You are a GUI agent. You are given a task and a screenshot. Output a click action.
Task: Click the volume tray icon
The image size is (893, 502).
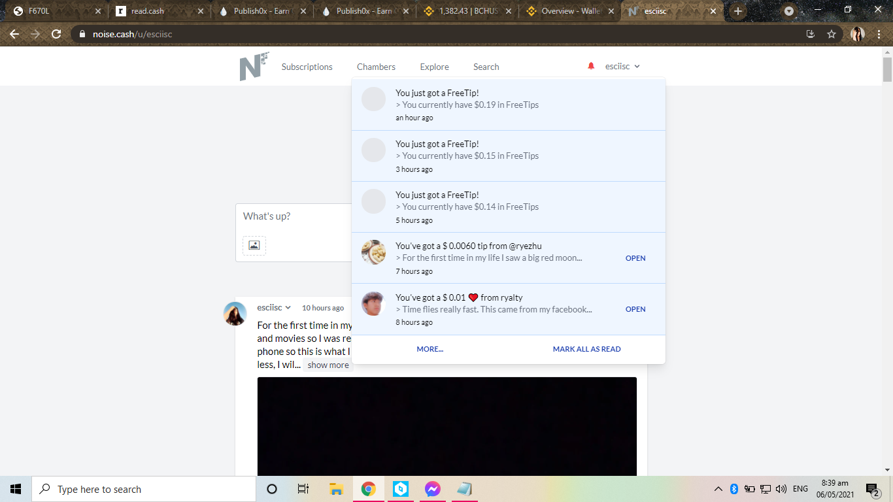(x=781, y=489)
